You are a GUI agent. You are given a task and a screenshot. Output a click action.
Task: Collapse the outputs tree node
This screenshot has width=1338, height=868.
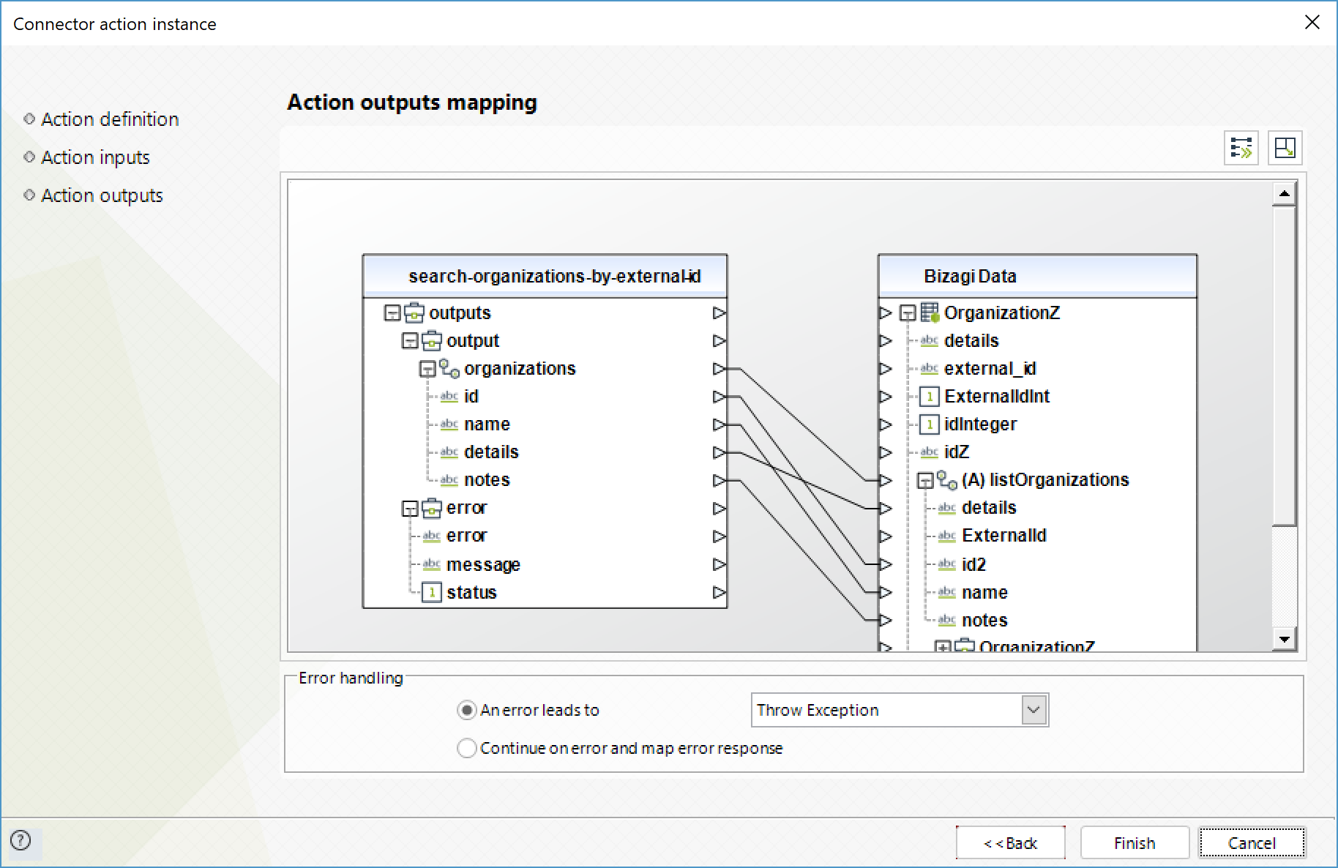coord(392,313)
